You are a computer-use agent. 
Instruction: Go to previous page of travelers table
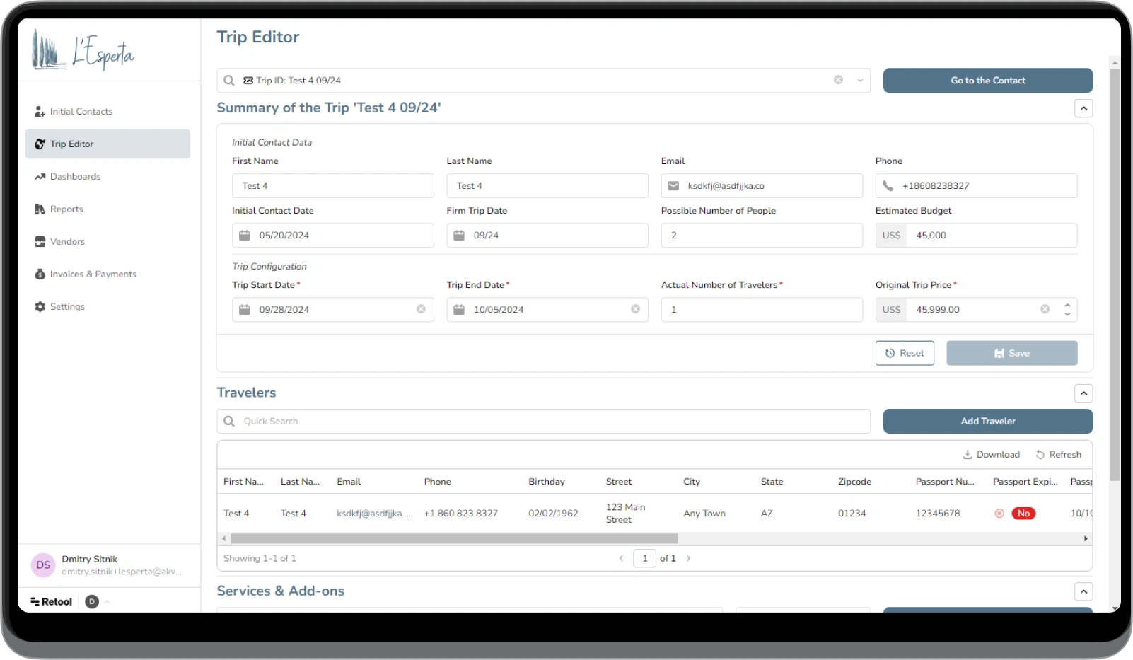(x=622, y=559)
